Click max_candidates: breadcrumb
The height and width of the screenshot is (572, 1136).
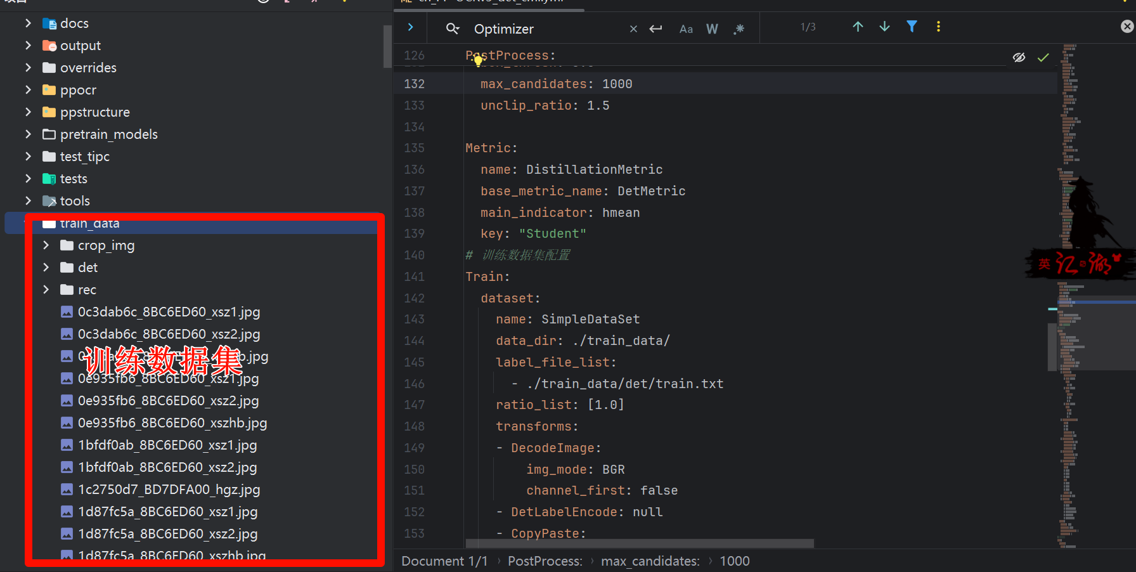[650, 561]
